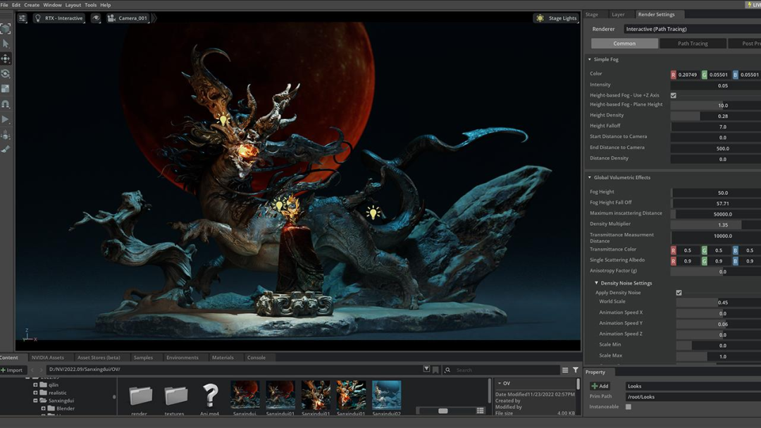Adjust the Height Density slider
The image size is (761, 428).
[x=716, y=116]
